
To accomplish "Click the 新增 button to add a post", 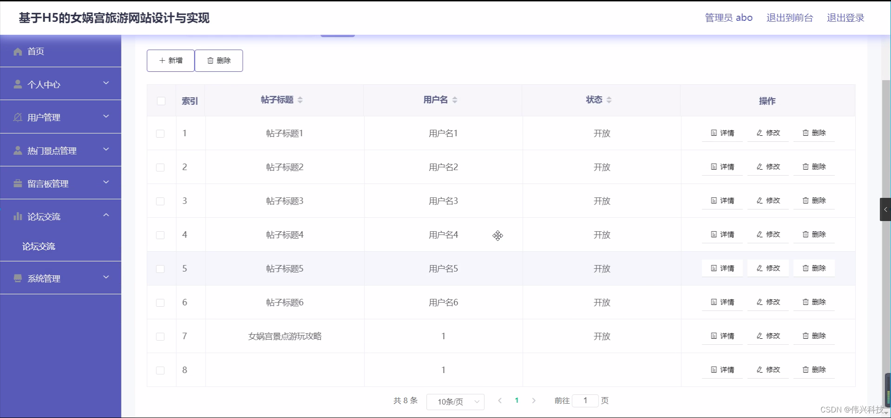I will click(170, 60).
